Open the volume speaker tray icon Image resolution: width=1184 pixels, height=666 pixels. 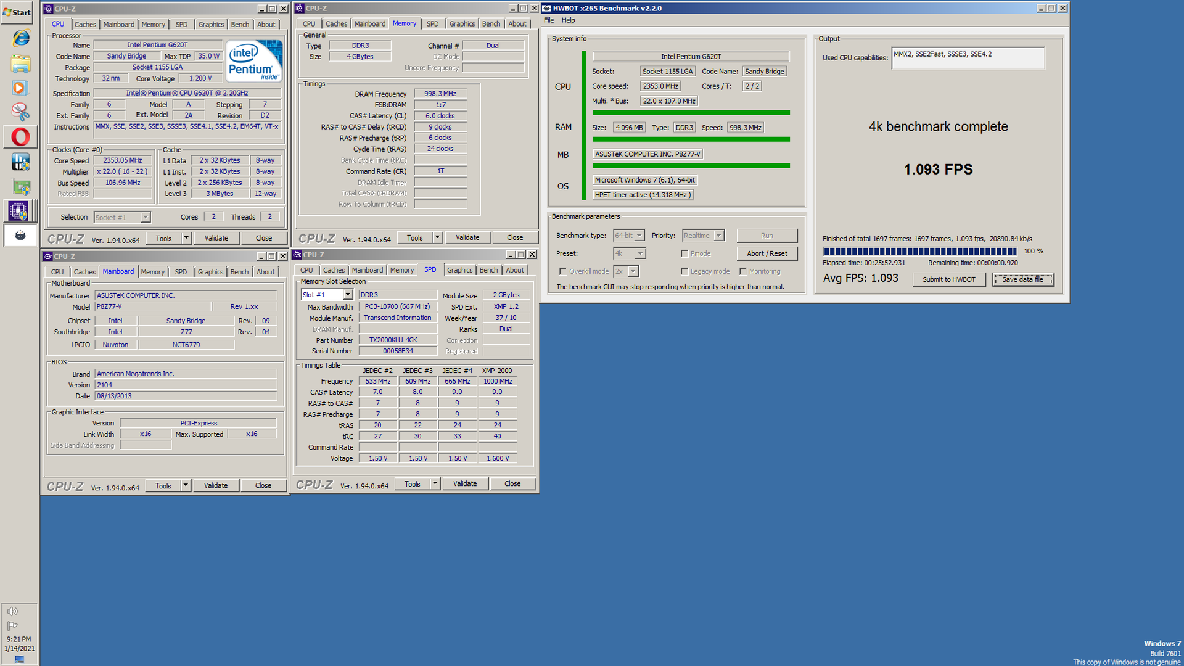click(12, 611)
